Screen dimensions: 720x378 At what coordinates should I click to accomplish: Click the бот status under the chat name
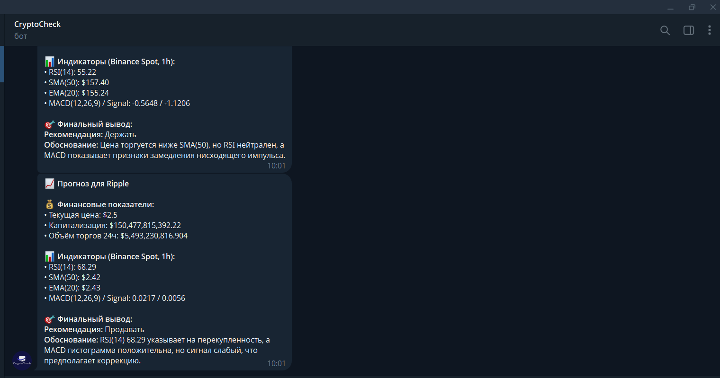pyautogui.click(x=21, y=36)
